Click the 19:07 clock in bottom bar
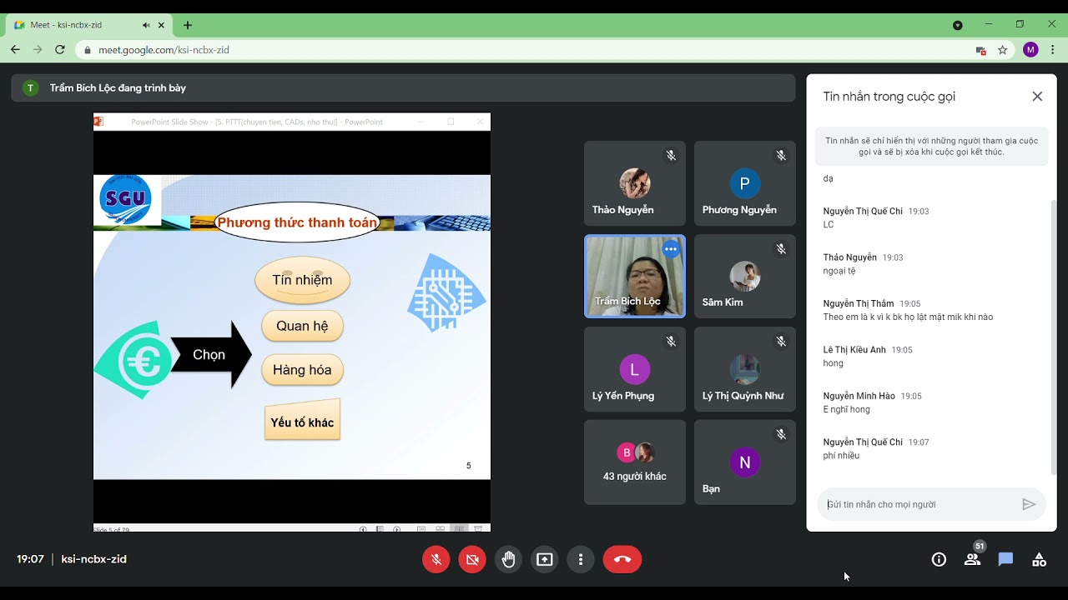The width and height of the screenshot is (1068, 600). click(30, 560)
